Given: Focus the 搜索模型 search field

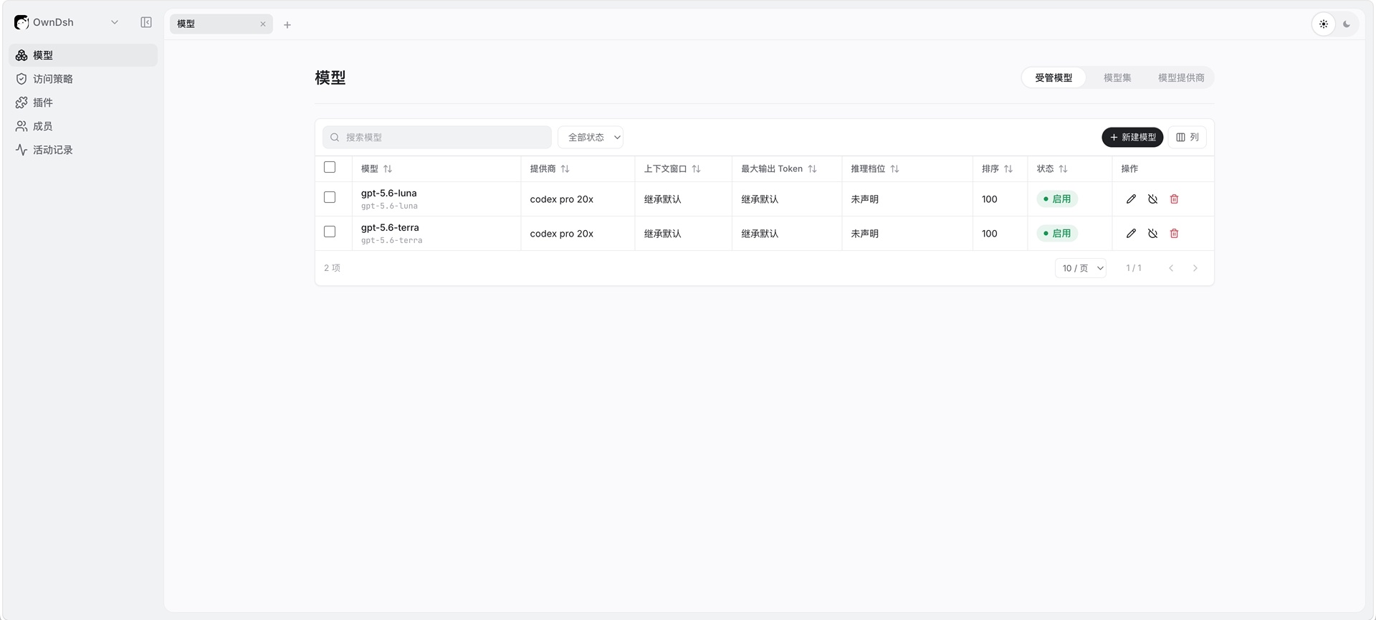Looking at the screenshot, I should coord(437,137).
